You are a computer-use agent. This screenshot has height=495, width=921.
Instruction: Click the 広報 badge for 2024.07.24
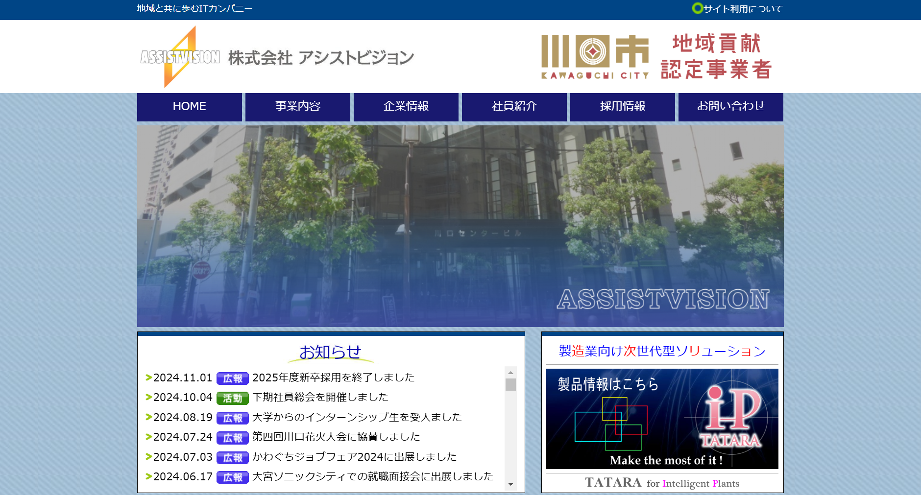coord(233,438)
